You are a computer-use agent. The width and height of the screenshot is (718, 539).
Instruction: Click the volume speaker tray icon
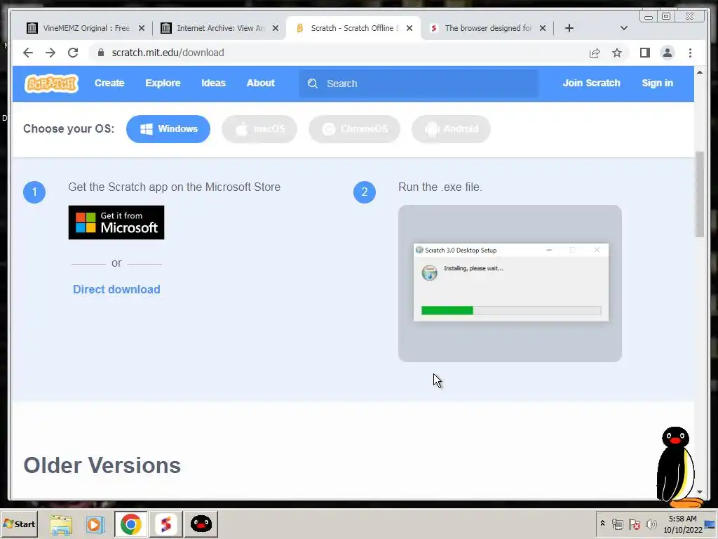651,524
